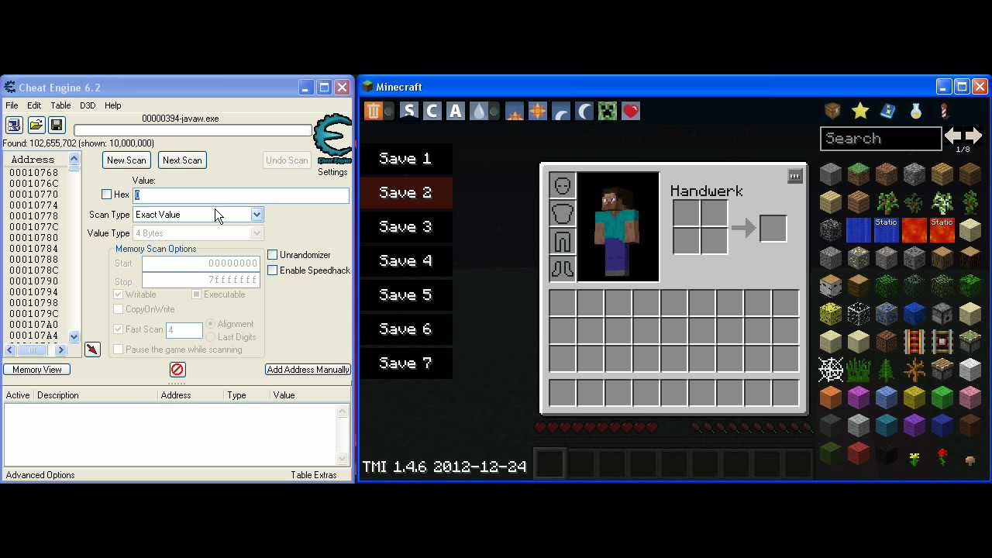Set time to moonrise icon

tap(561, 111)
